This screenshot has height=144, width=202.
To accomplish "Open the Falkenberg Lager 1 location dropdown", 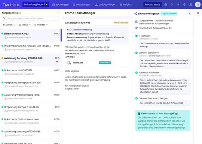I will 36,4.
